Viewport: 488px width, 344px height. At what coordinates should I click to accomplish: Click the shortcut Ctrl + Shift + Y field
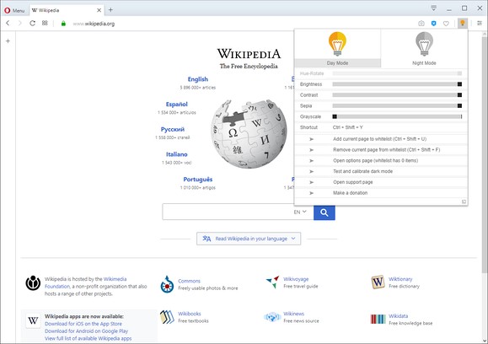348,127
